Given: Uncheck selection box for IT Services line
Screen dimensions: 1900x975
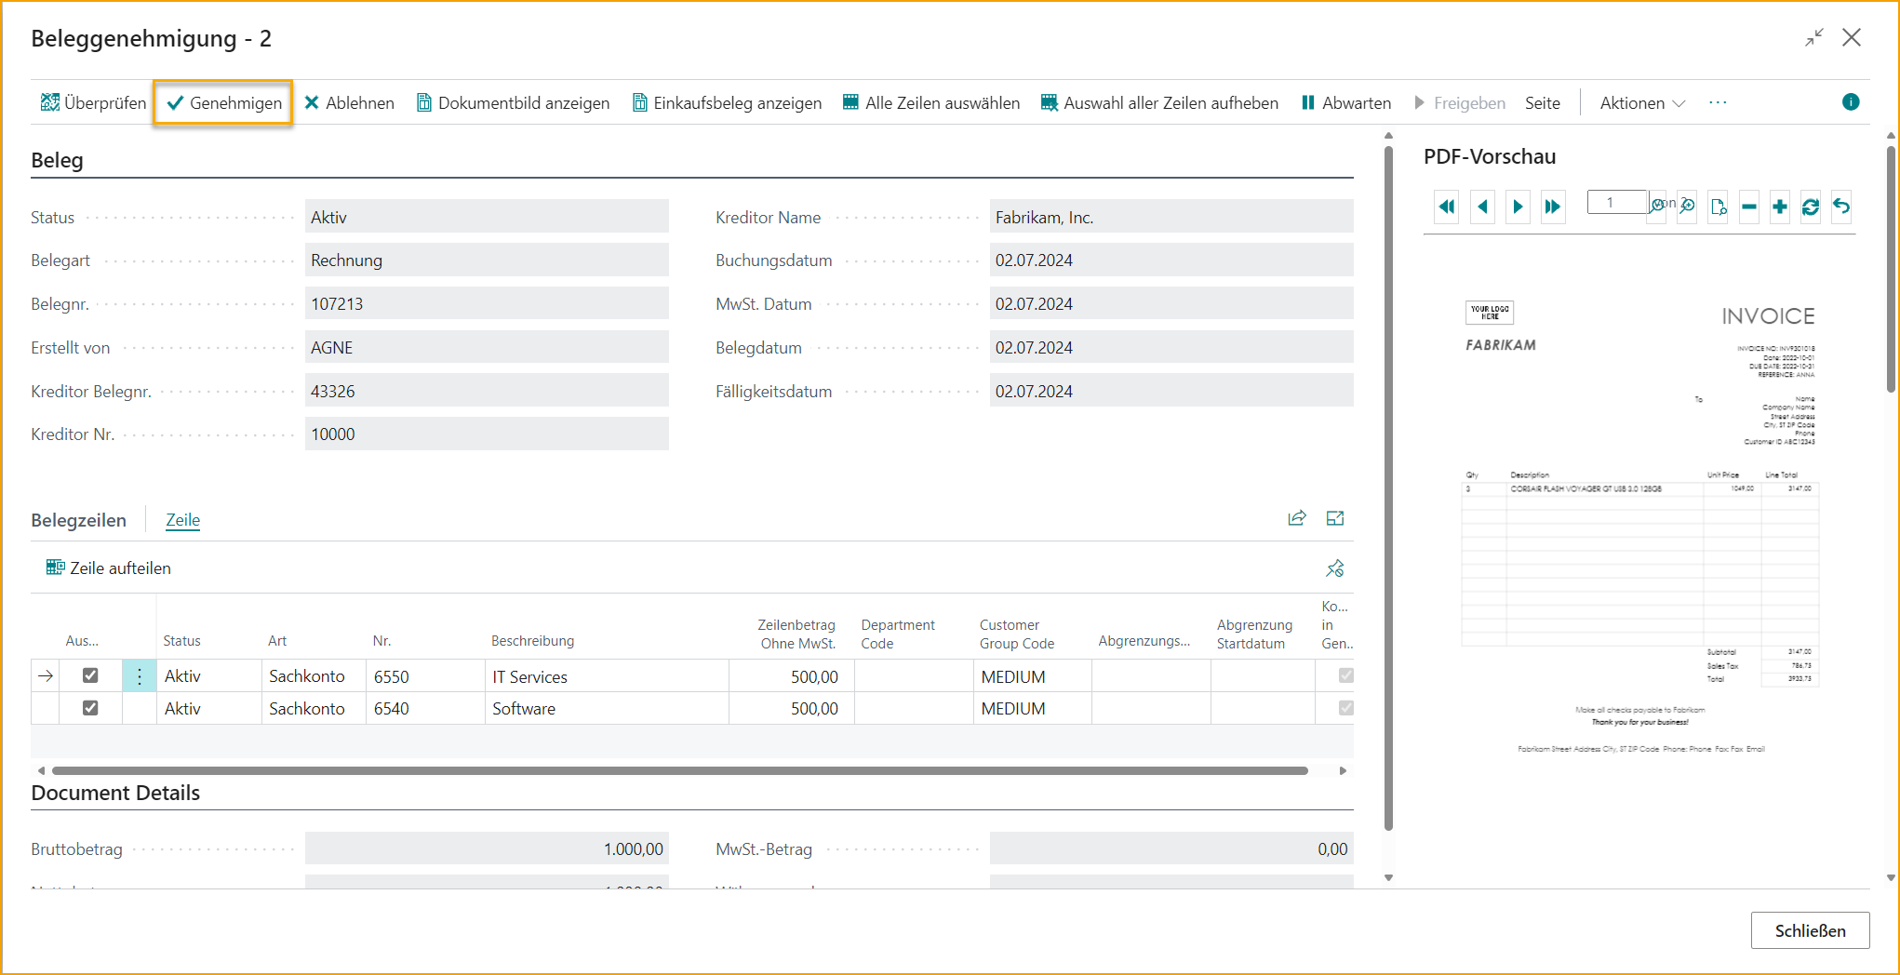Looking at the screenshot, I should point(90,675).
